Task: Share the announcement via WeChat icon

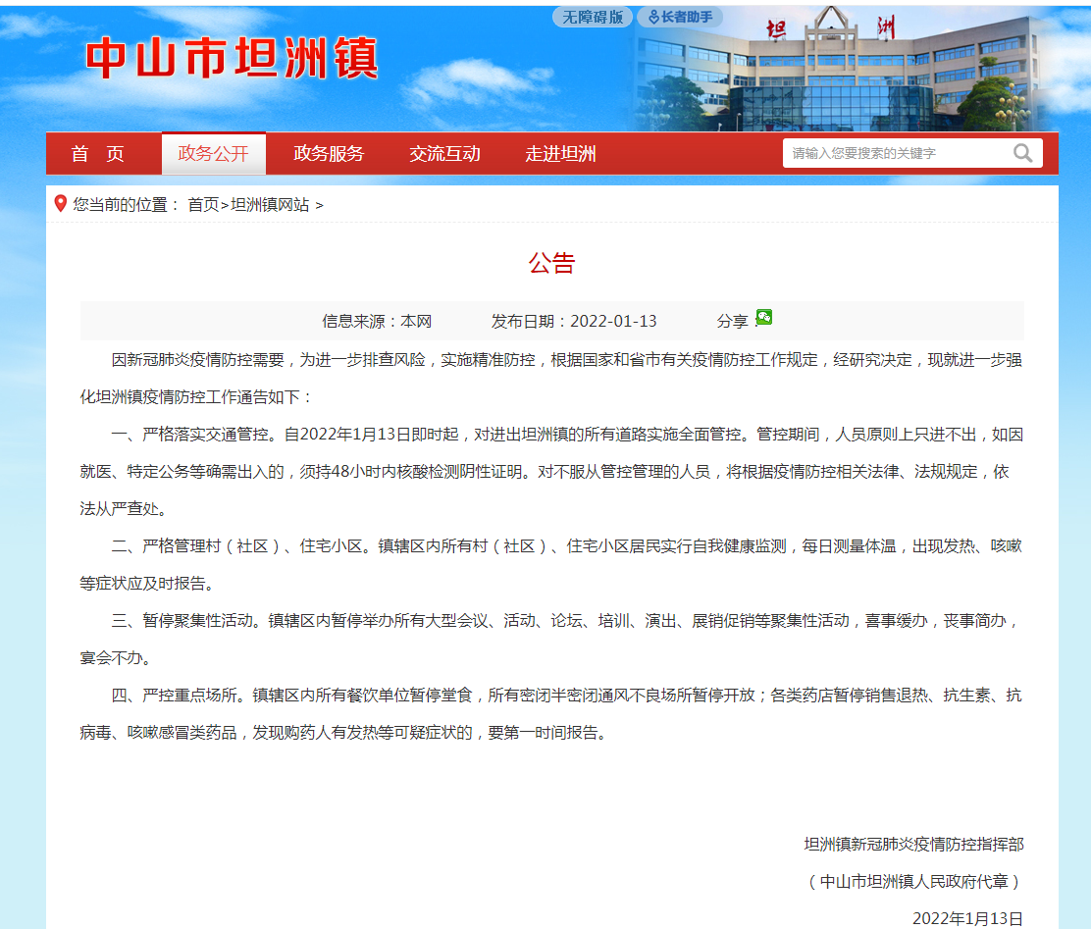Action: tap(763, 317)
